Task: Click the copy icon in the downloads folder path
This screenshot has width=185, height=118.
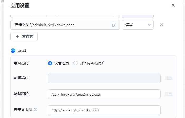Action: click(114, 25)
